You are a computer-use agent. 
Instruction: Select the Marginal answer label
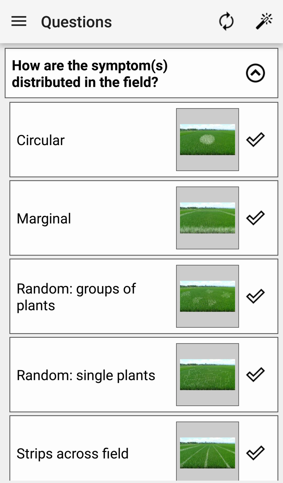click(x=44, y=219)
